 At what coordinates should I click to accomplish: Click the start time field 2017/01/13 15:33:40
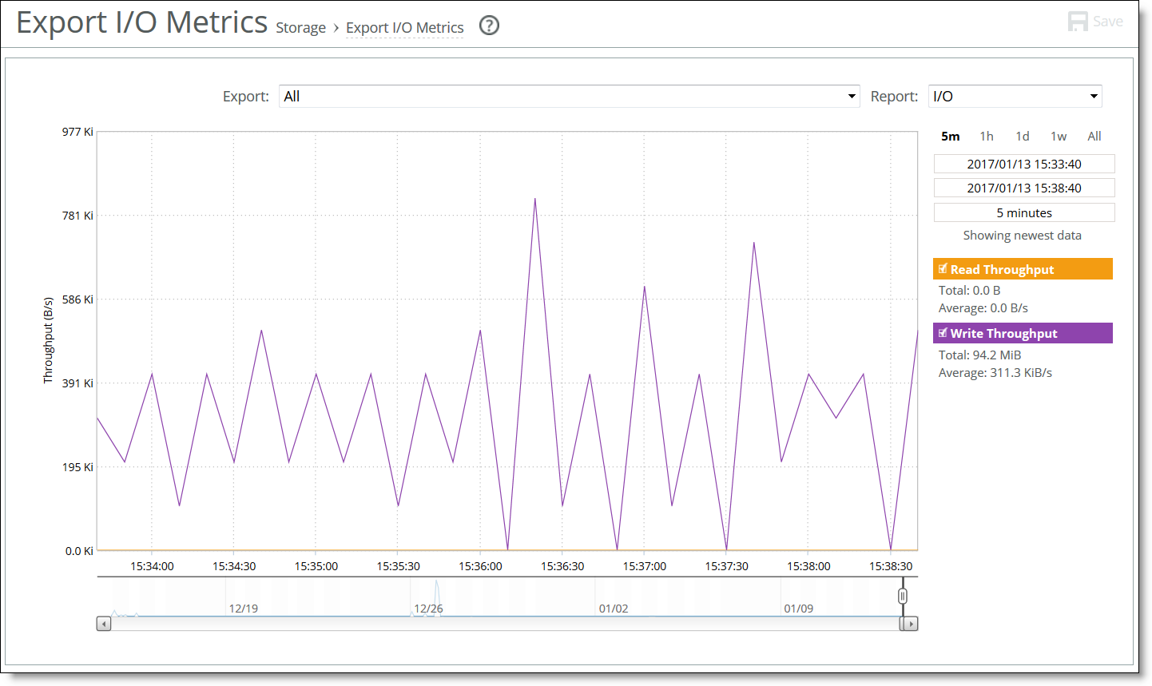click(1023, 163)
